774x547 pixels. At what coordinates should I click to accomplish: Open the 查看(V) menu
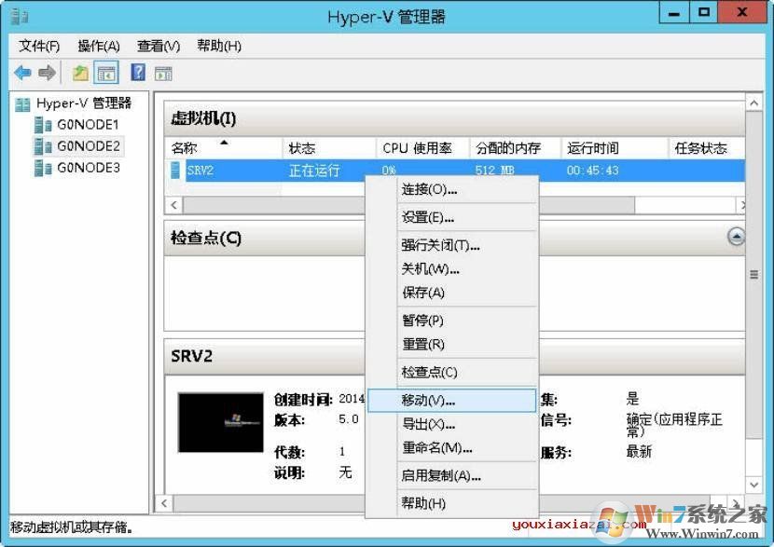pos(157,45)
